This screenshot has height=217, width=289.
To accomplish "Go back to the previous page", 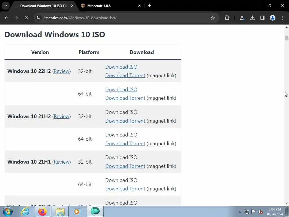I will point(6,18).
